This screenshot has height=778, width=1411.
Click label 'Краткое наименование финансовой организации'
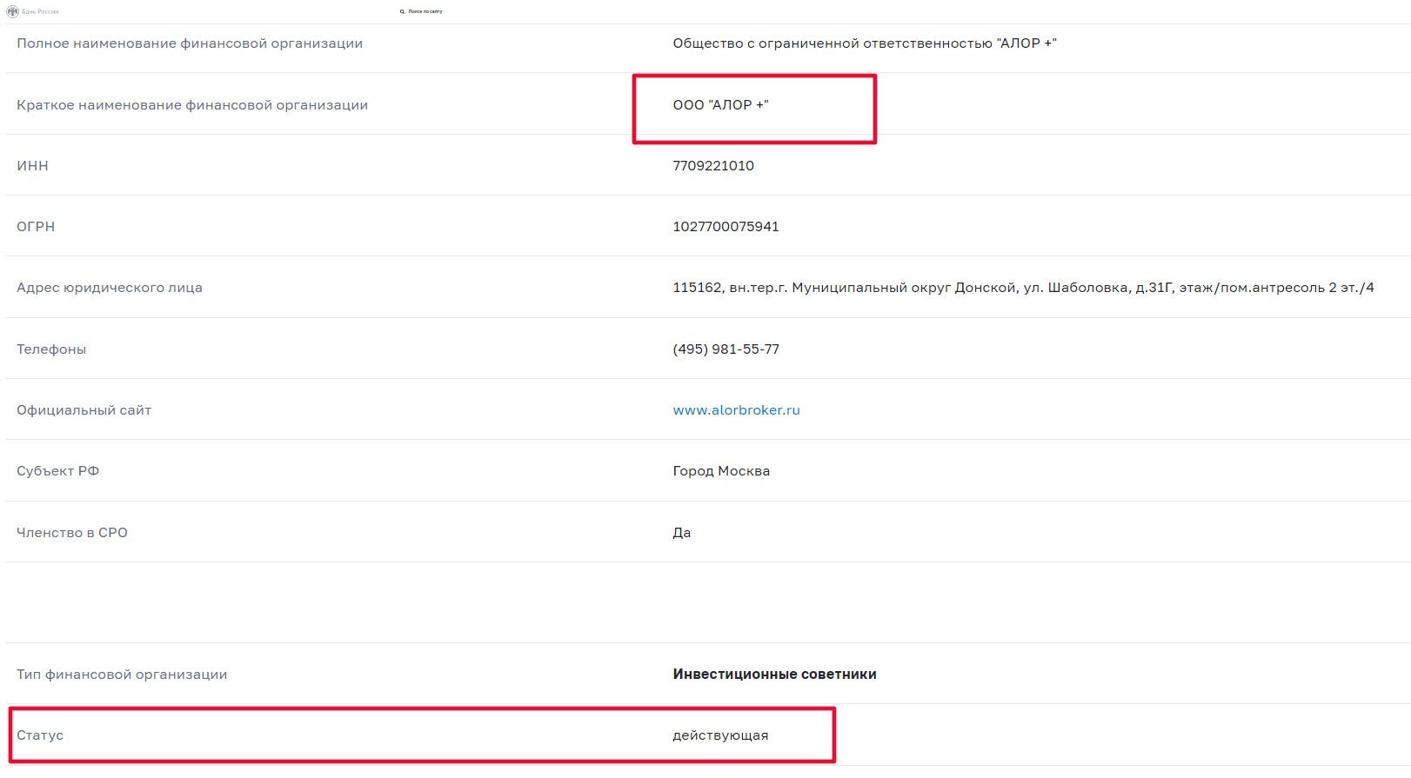click(x=192, y=105)
